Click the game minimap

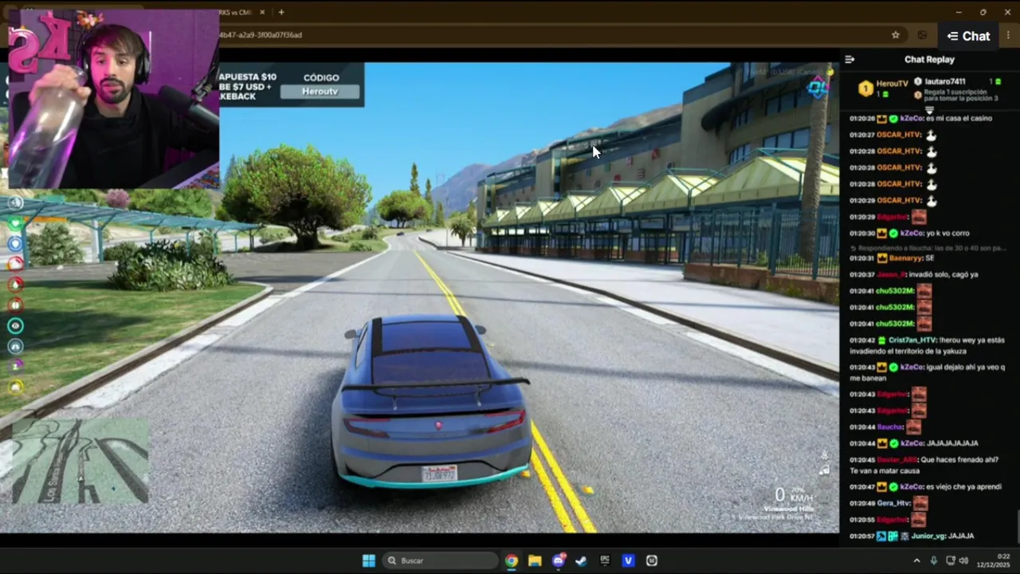tap(80, 462)
